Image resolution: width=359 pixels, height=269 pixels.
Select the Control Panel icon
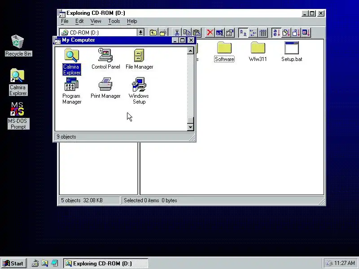click(105, 59)
